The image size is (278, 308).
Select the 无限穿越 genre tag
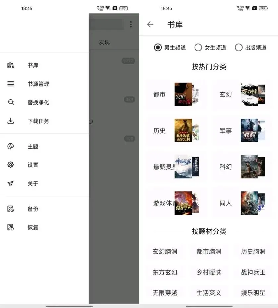click(x=165, y=293)
